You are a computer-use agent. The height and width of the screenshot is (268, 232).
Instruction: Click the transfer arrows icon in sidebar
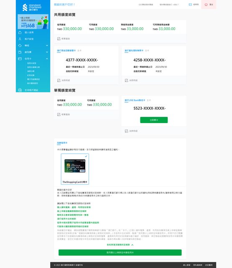coord(20,46)
